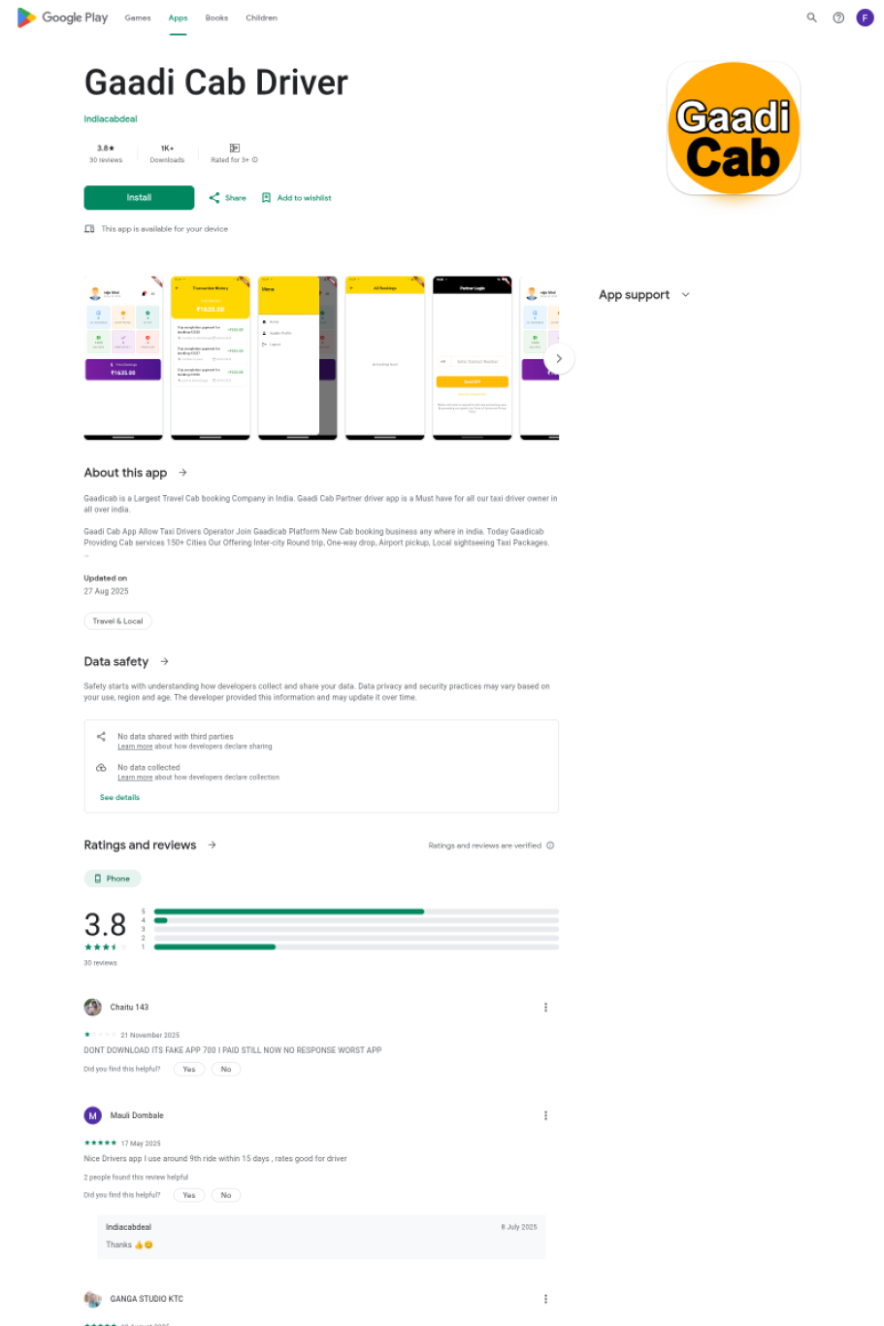The height and width of the screenshot is (1326, 884).
Task: Mark Chaitu 143 review as helpful: Yes
Action: click(x=189, y=1070)
